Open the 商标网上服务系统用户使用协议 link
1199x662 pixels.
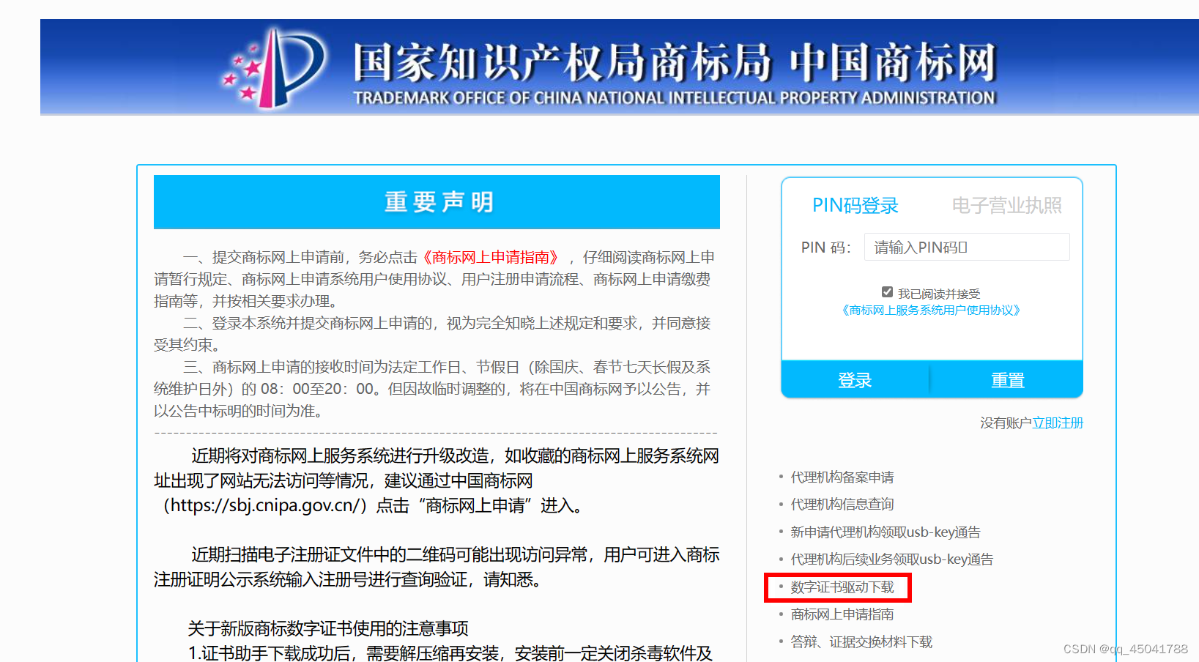(x=931, y=310)
